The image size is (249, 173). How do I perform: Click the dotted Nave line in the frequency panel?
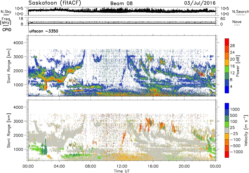[x=122, y=22]
